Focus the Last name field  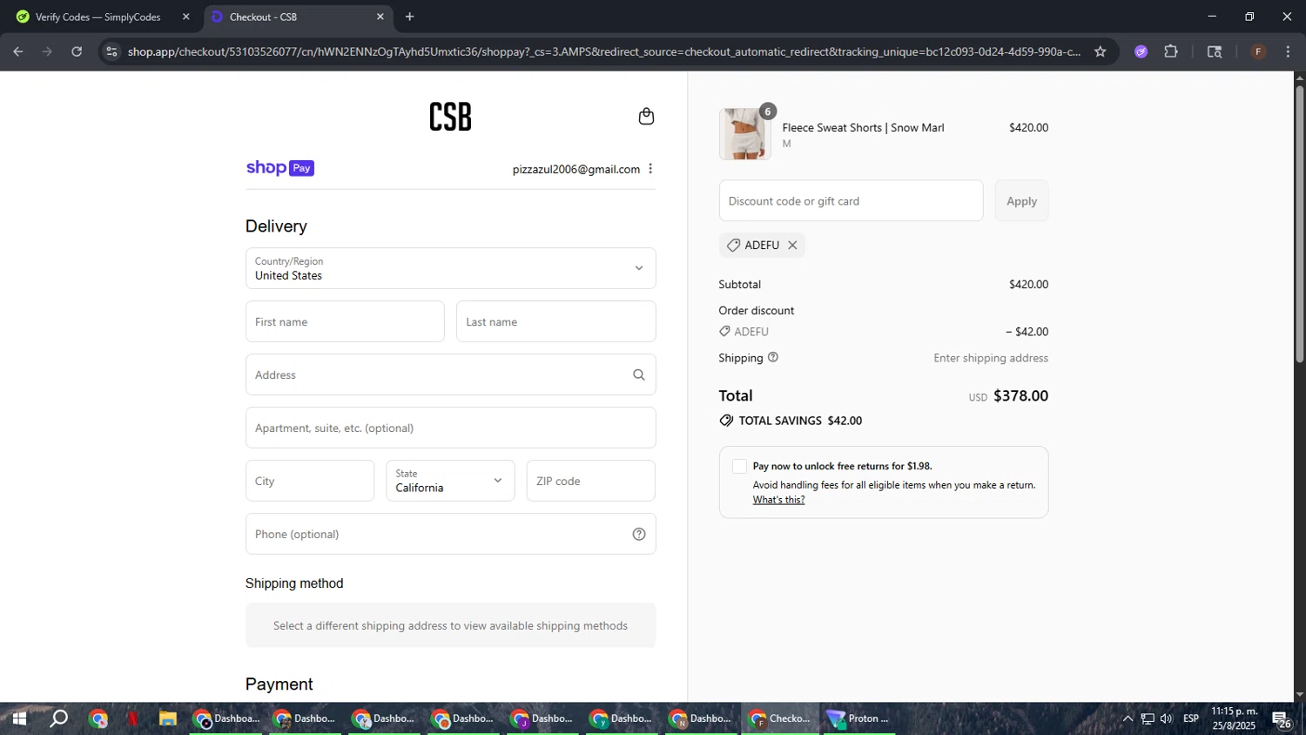(555, 321)
